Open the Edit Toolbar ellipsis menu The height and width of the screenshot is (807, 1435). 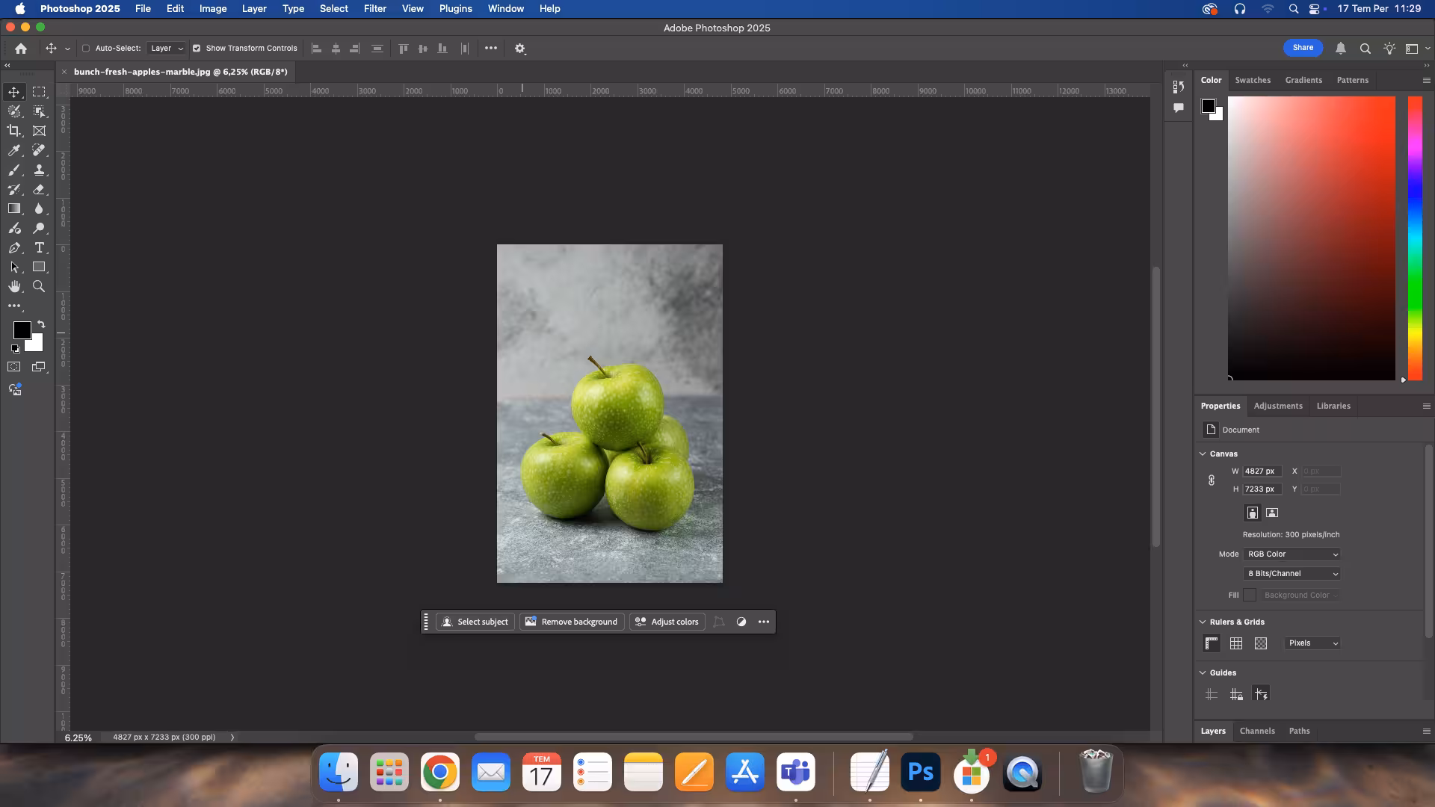tap(14, 306)
